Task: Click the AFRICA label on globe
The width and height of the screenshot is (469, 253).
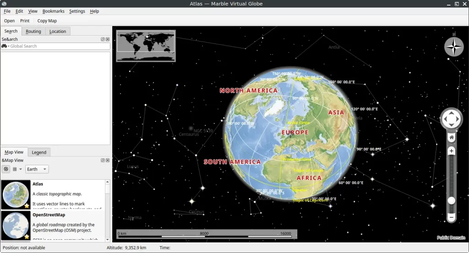Action: 309,178
